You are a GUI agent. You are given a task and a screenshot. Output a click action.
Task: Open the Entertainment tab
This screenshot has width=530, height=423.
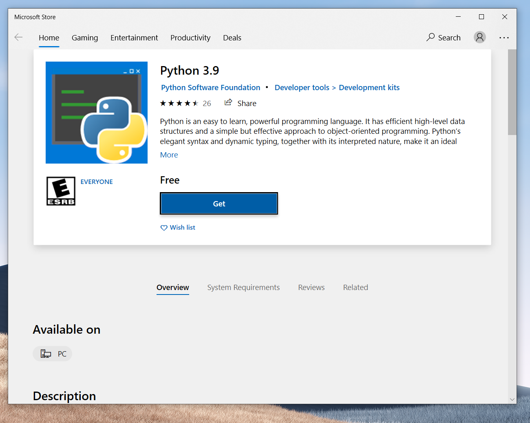(134, 38)
